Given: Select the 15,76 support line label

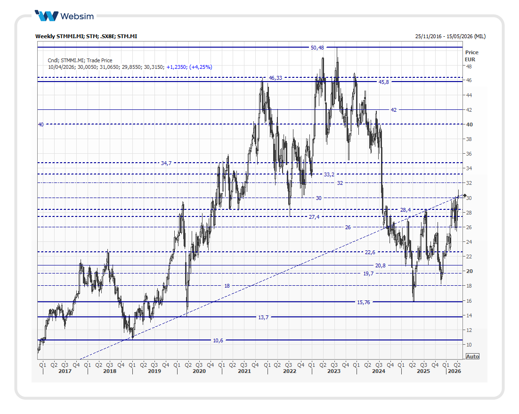Looking at the screenshot, I should [x=364, y=302].
